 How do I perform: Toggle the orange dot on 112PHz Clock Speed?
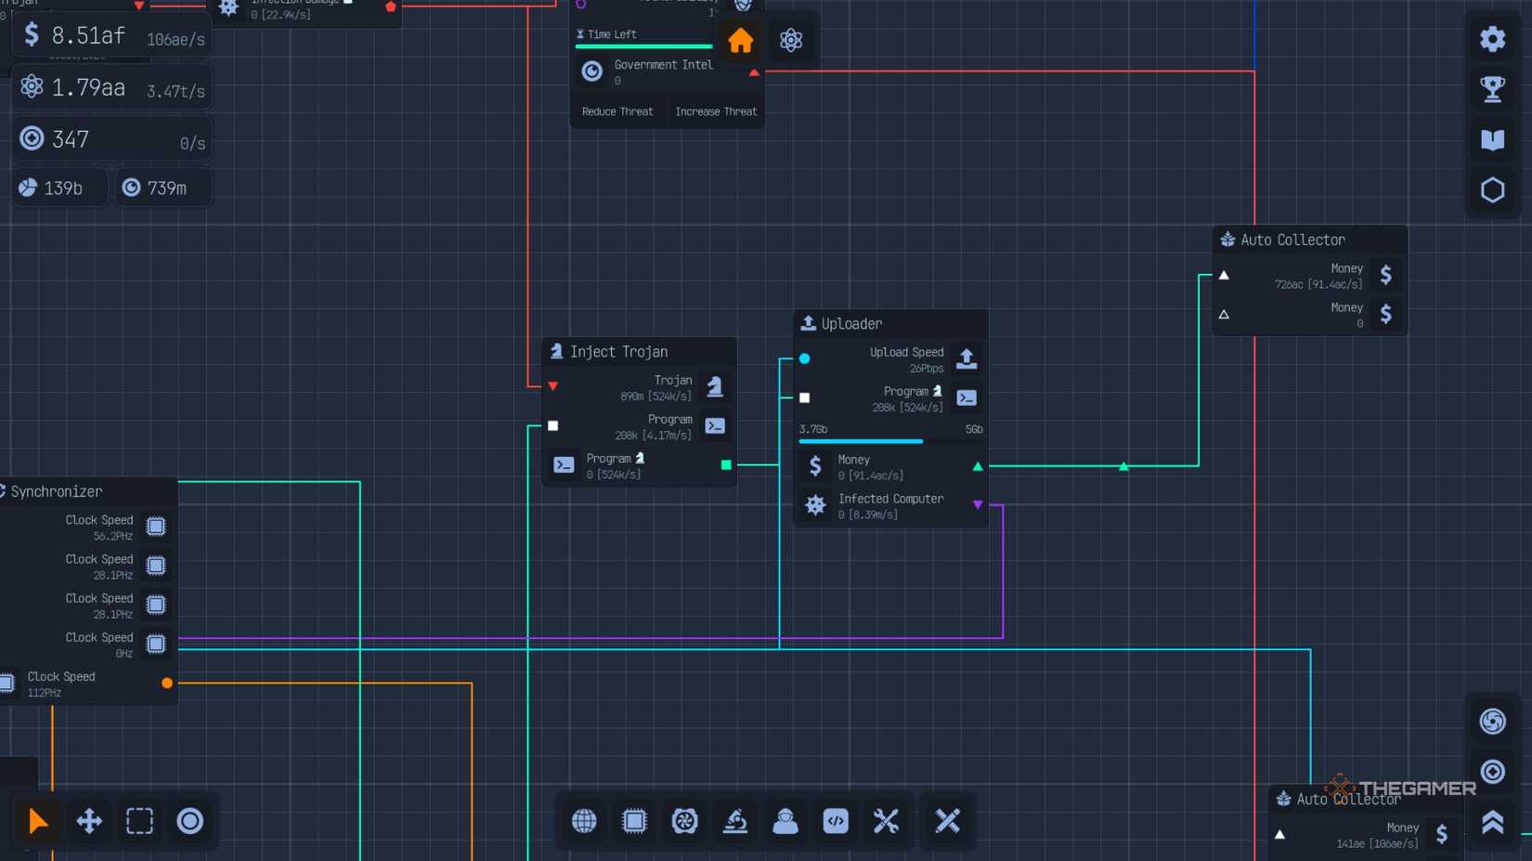pos(166,683)
